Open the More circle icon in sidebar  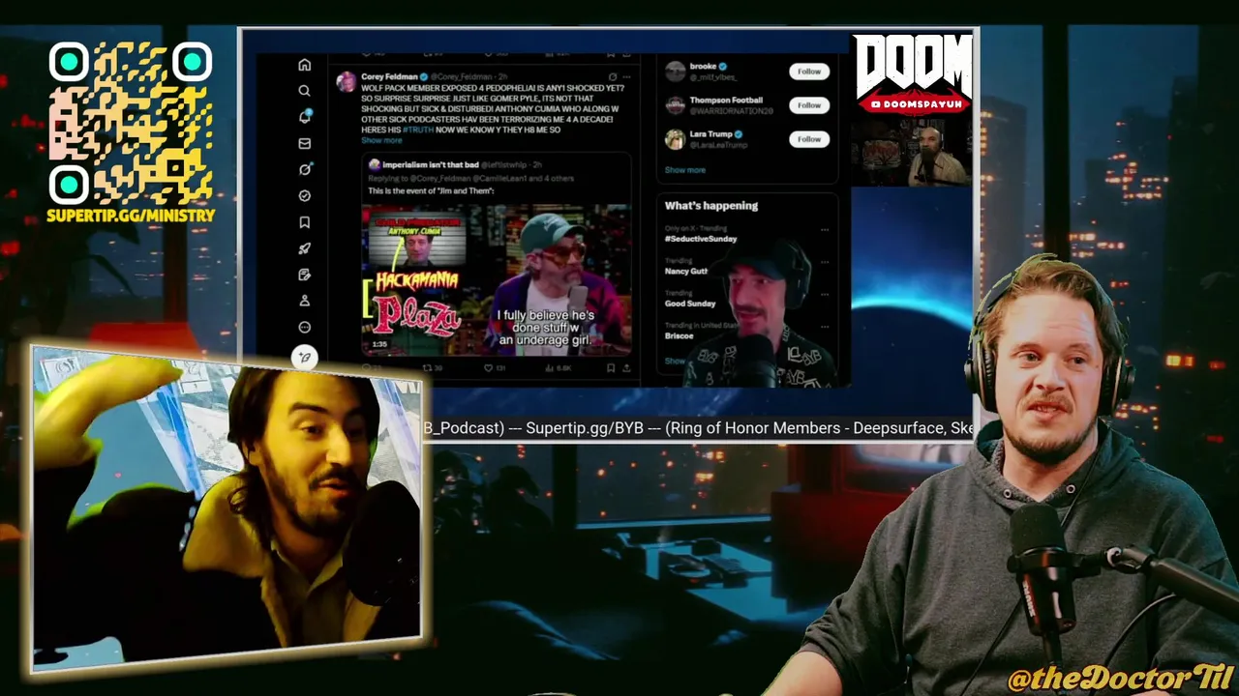pyautogui.click(x=304, y=327)
